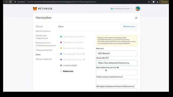Click the Ethereum Mainnet teal dot
Viewport: 173px width, 97px height.
[x=61, y=37]
